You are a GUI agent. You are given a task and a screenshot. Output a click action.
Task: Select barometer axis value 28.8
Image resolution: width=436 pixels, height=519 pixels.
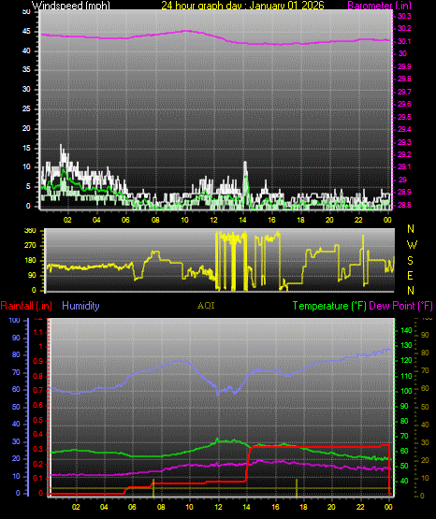[404, 205]
